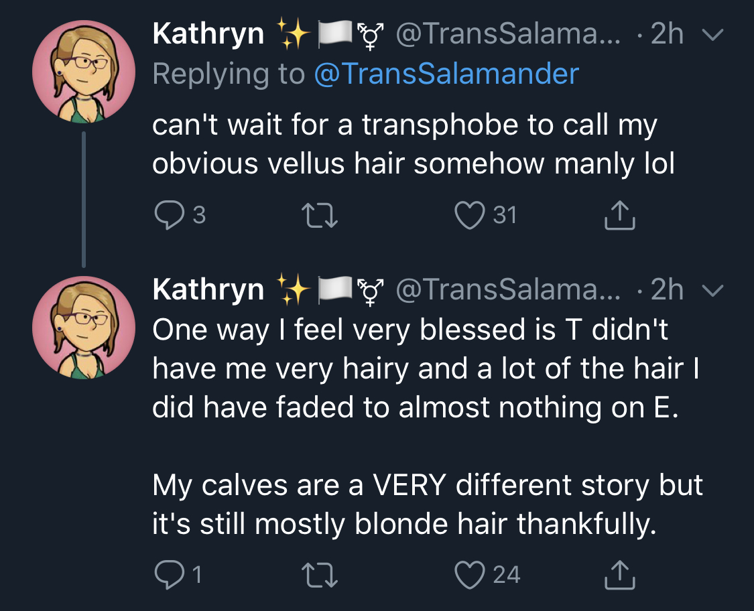Open the second tweet's text about calves

[428, 504]
